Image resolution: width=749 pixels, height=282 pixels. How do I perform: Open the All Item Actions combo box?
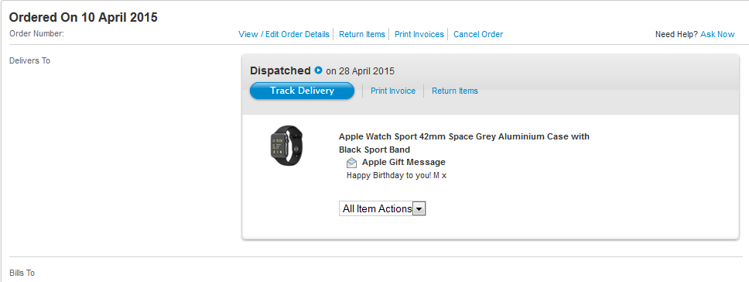(x=382, y=209)
